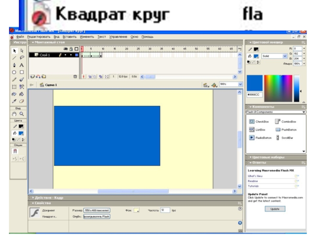
Task: Collapse the Свойства panel
Action: pyautogui.click(x=33, y=203)
